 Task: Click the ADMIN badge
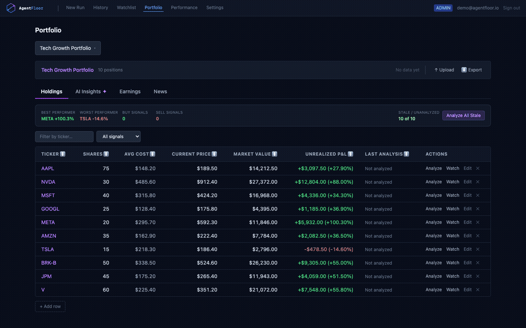pyautogui.click(x=443, y=8)
